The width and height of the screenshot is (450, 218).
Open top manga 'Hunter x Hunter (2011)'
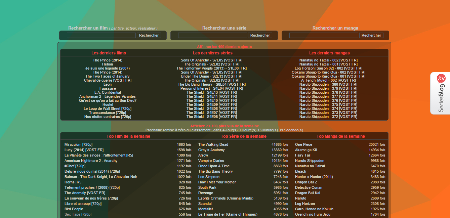pyautogui.click(x=314, y=177)
